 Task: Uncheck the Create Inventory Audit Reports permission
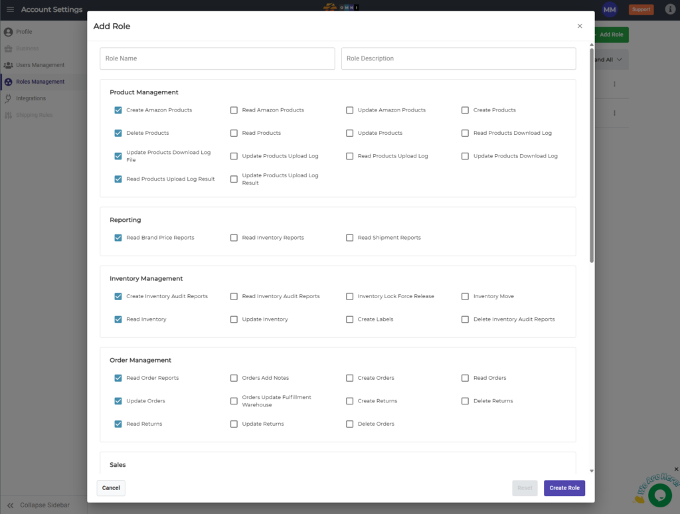118,296
